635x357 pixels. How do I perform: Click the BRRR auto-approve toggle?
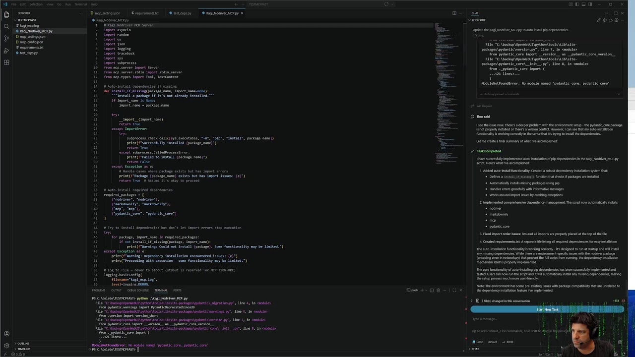pos(508,342)
